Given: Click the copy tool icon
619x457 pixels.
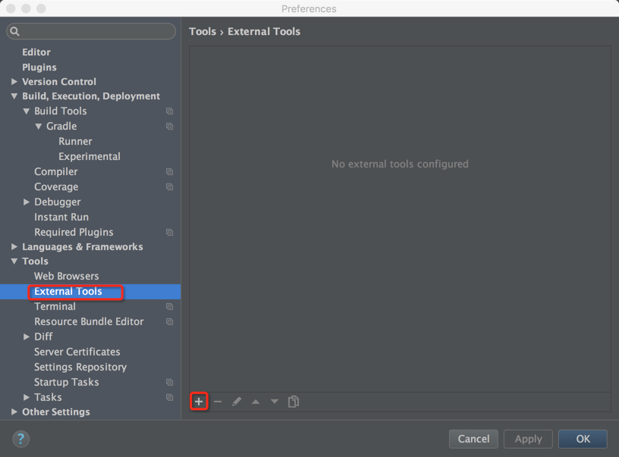Looking at the screenshot, I should point(294,402).
